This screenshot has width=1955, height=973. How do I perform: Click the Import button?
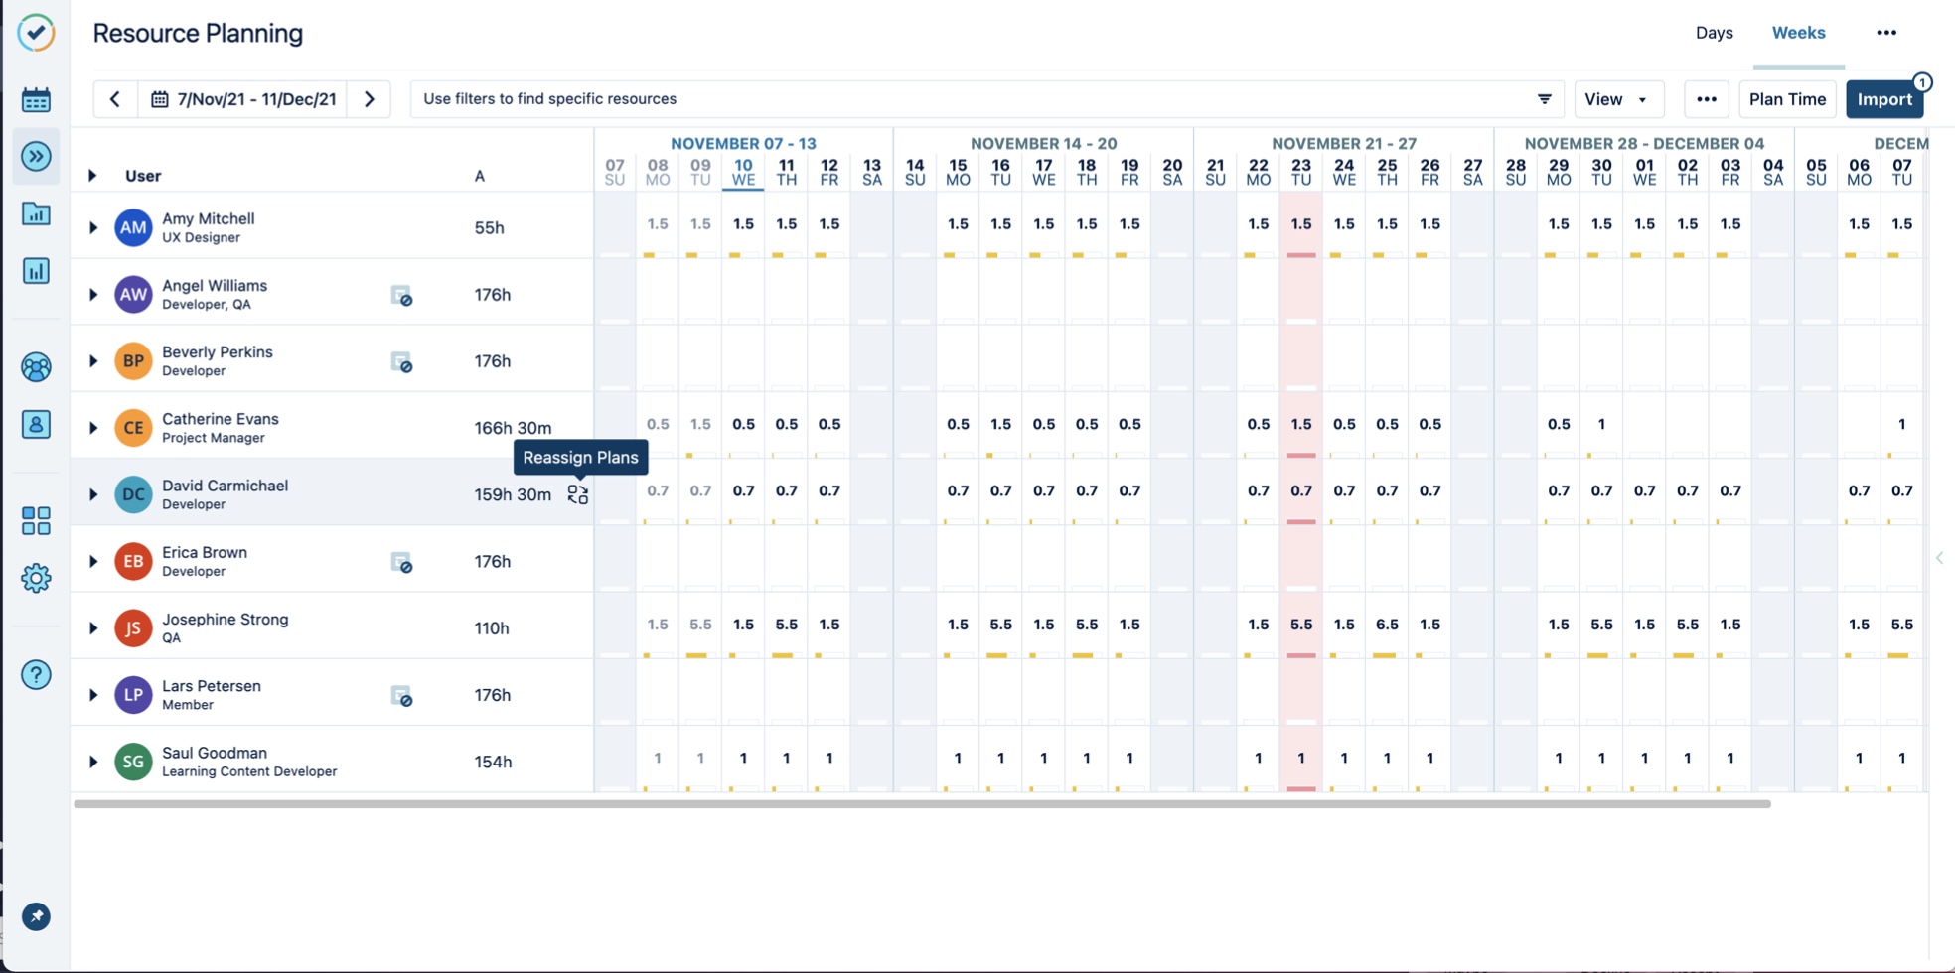1883,99
